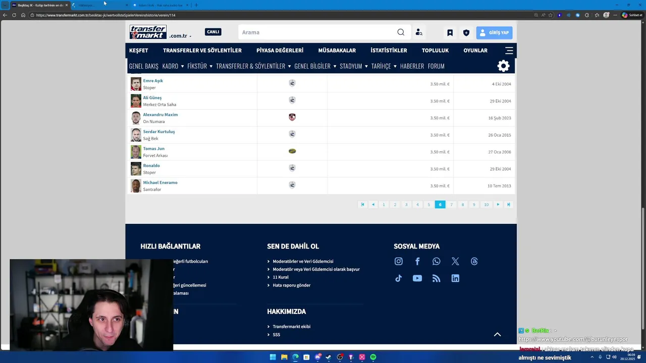Open the settings gear icon
Screen dimensions: 646x363
[x=504, y=66]
